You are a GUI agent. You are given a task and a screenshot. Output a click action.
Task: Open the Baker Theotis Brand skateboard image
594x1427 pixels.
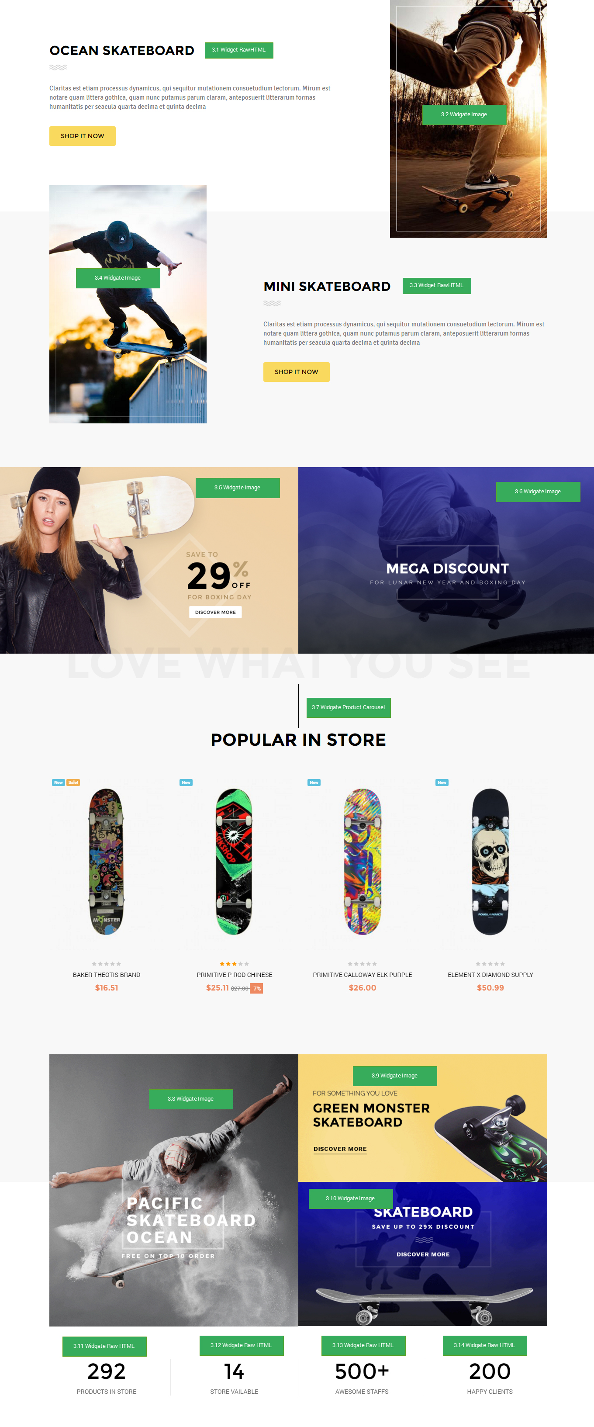(x=106, y=862)
